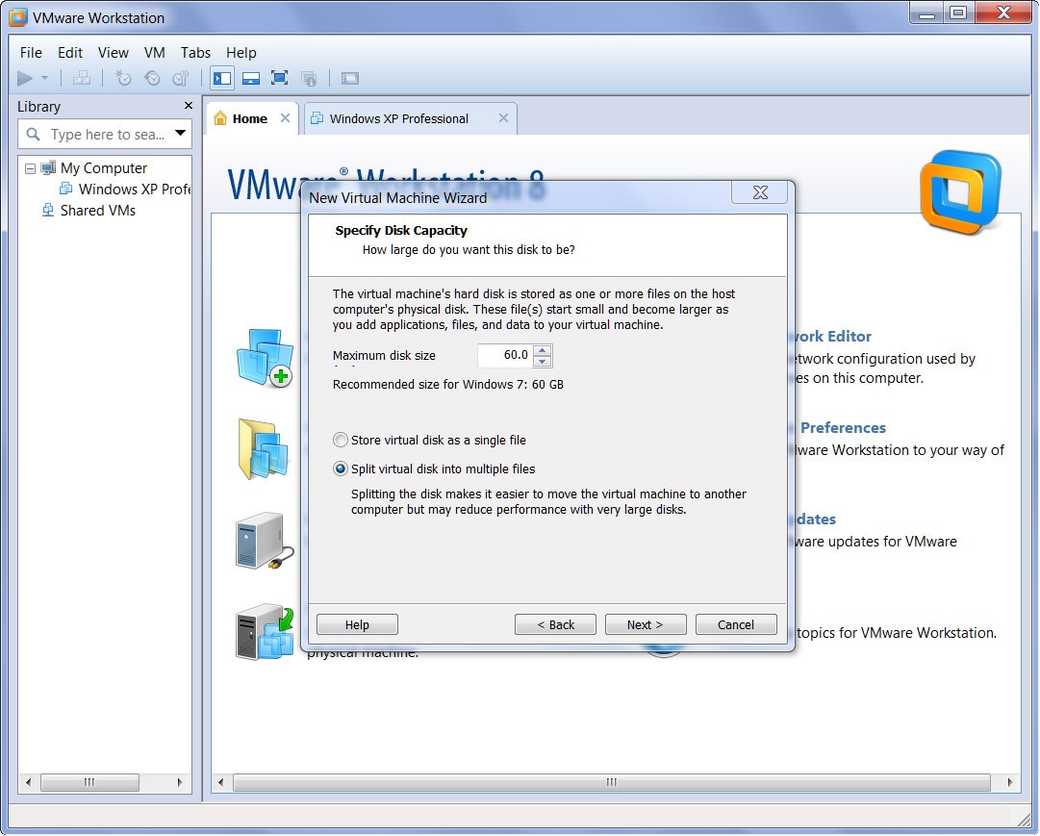Click the magnifier icon in Library search
Viewport: 1040px width, 836px height.
pos(33,134)
